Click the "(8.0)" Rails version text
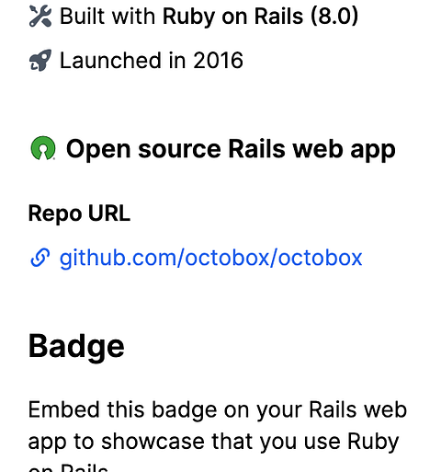This screenshot has height=472, width=441. [334, 16]
